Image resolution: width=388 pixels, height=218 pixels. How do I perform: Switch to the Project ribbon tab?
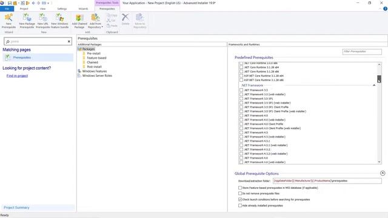(x=24, y=8)
